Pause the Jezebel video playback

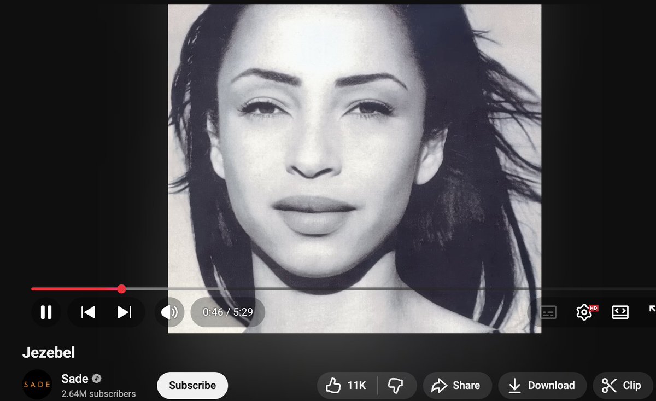point(46,312)
